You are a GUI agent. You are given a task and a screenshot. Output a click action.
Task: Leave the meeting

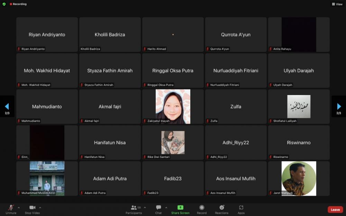click(335, 210)
